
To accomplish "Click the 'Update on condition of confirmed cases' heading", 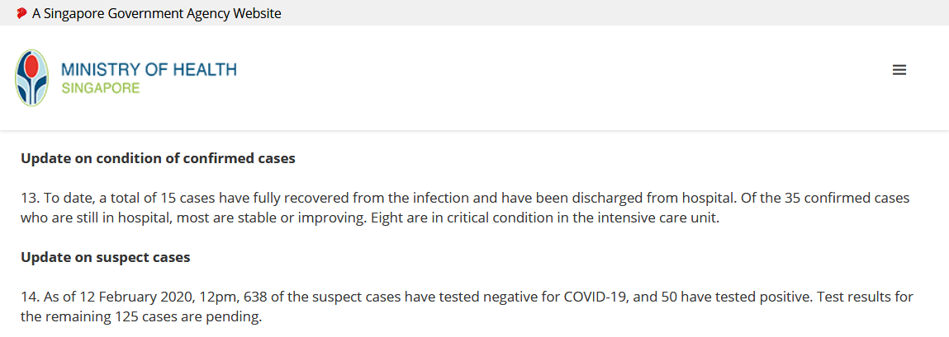I will [x=158, y=159].
